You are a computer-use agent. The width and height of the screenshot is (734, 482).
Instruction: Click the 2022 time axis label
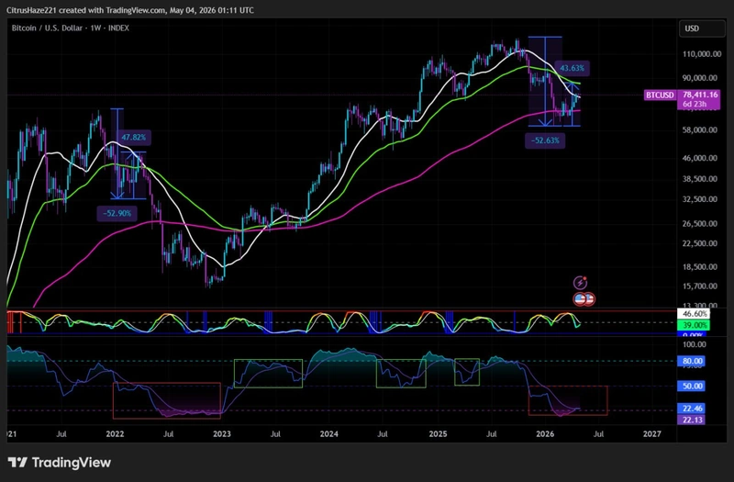(x=116, y=434)
